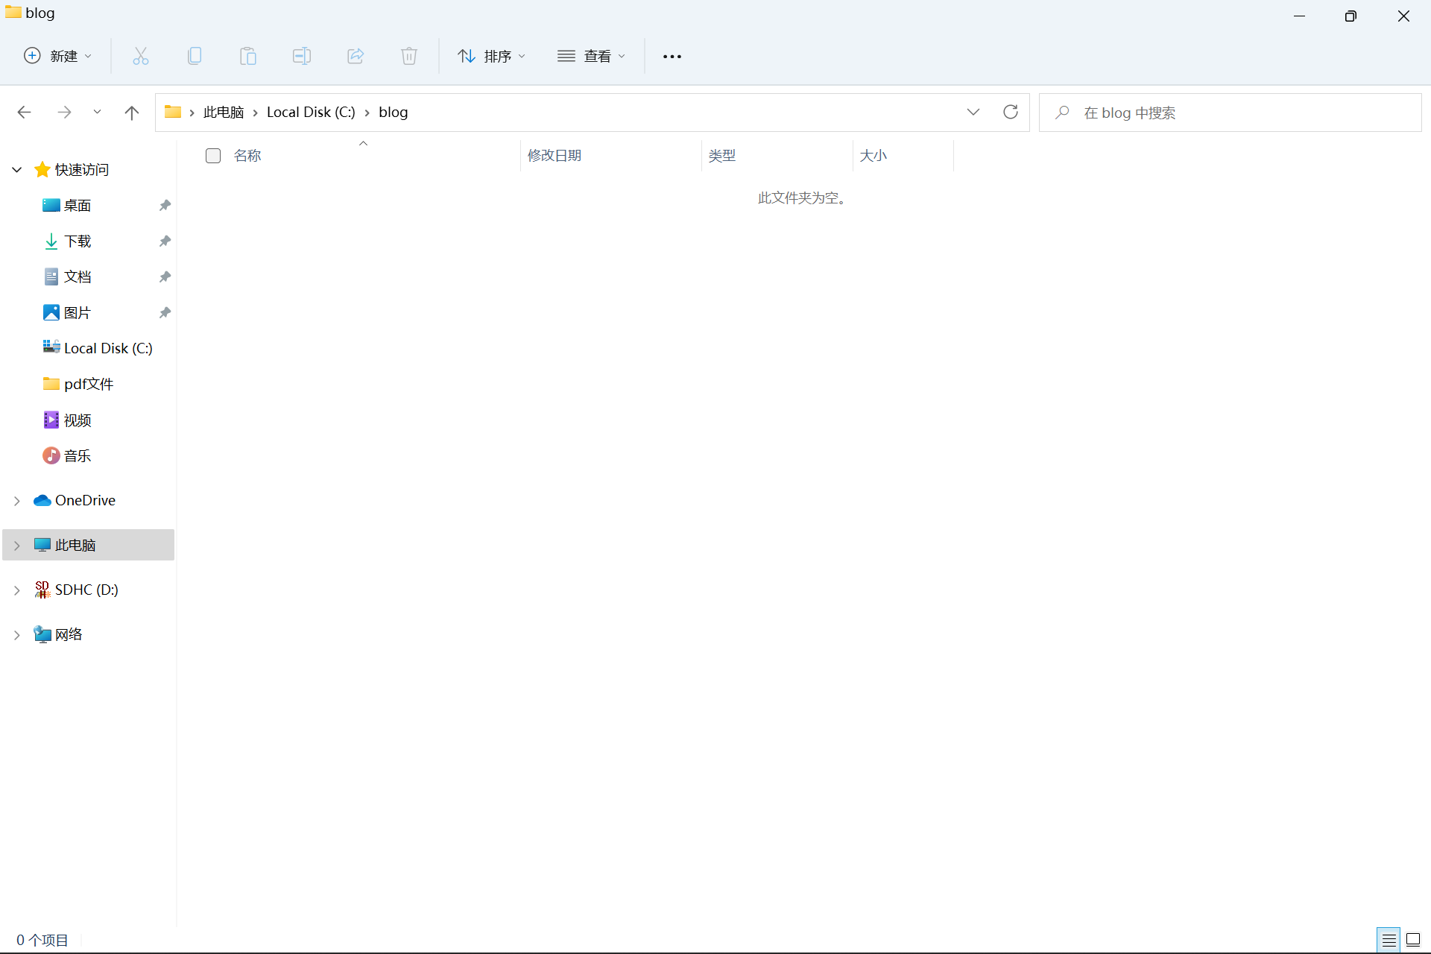Open pdf文件 folder in sidebar
Image resolution: width=1431 pixels, height=954 pixels.
coord(88,384)
